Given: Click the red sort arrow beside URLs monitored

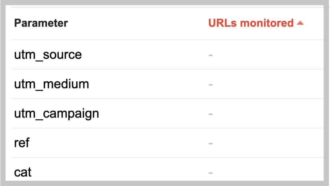Looking at the screenshot, I should (300, 23).
